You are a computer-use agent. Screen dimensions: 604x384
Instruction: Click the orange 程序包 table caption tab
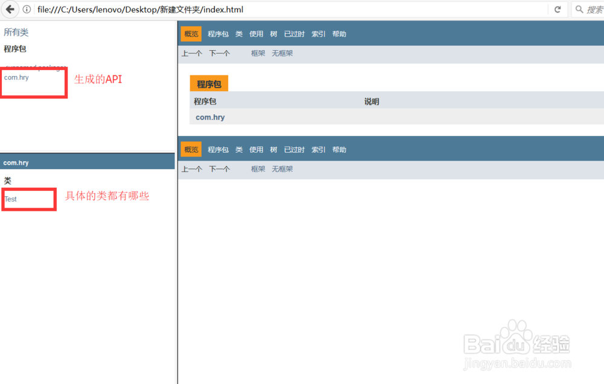(x=209, y=83)
